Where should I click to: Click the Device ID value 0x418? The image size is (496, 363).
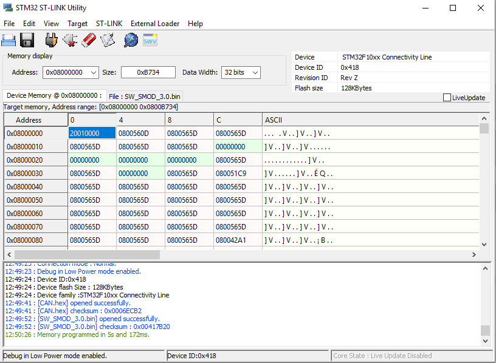click(350, 67)
